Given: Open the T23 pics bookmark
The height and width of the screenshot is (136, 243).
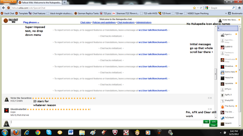Looking at the screenshot, I should point(106,14).
